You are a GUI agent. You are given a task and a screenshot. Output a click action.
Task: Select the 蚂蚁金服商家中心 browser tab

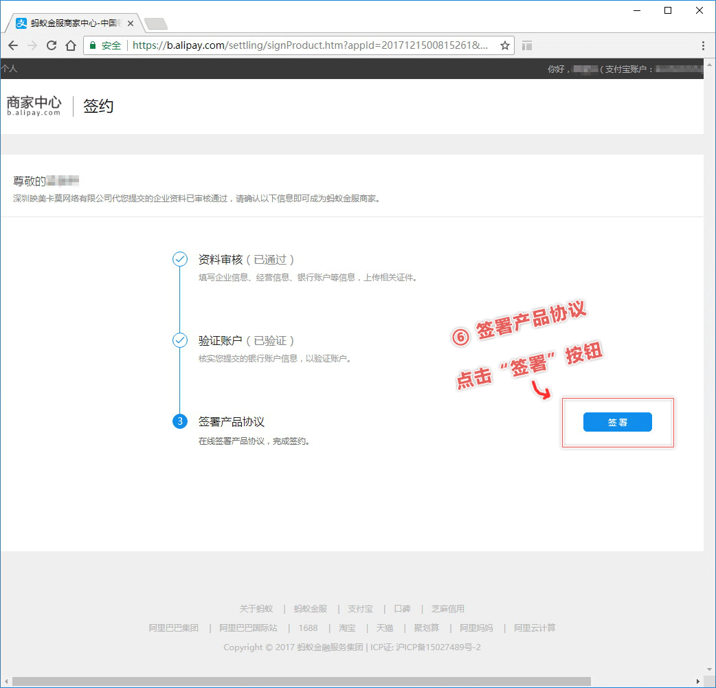coord(75,23)
